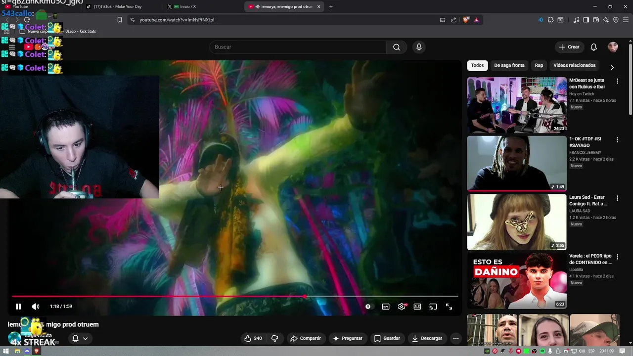Viewport: 633px width, 356px height.
Task: Save the video with the Guardar button
Action: coord(387,338)
